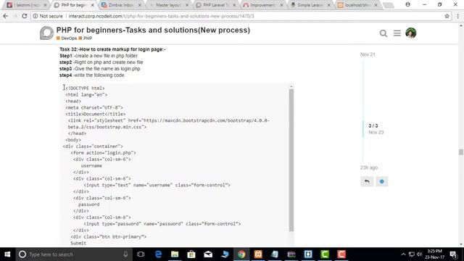Click the code block scroll-up arrow
Viewport: 464px width, 261px height.
coord(291,86)
